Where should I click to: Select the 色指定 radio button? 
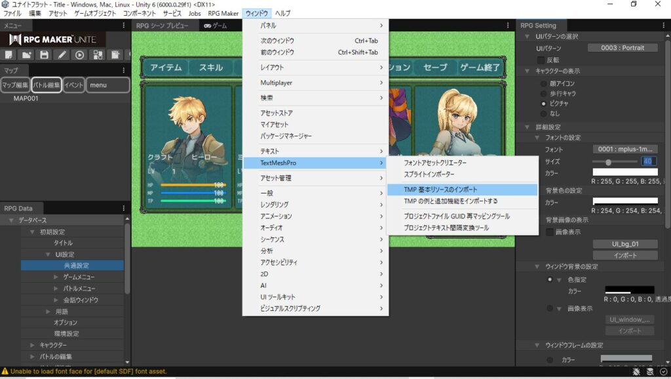pos(550,279)
